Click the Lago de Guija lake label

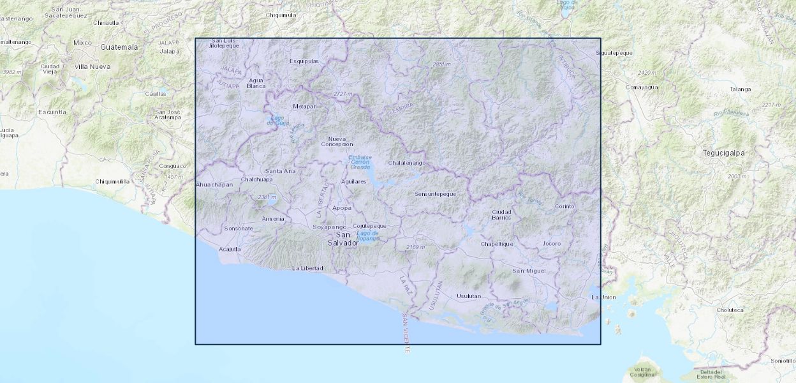point(276,119)
